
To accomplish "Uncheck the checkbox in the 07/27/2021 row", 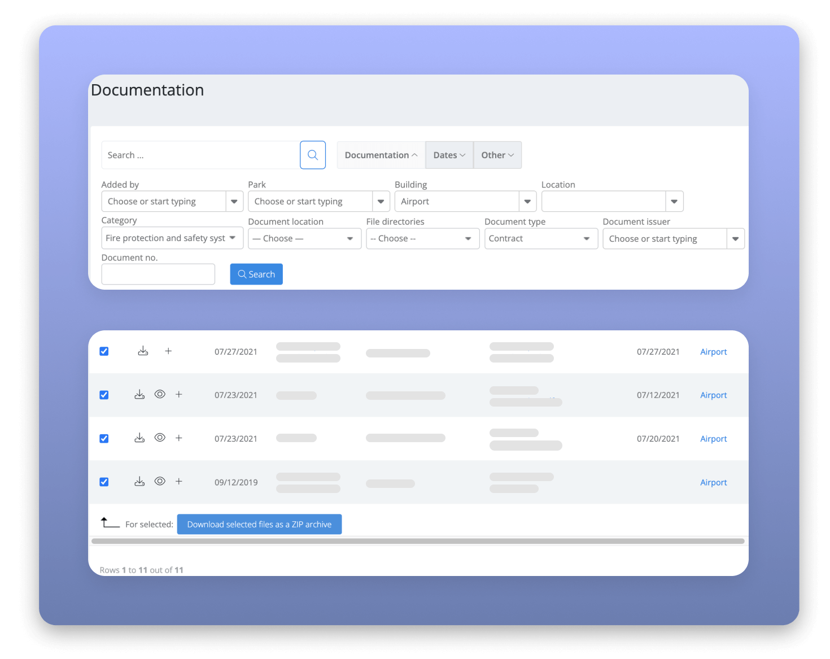I will 104,351.
